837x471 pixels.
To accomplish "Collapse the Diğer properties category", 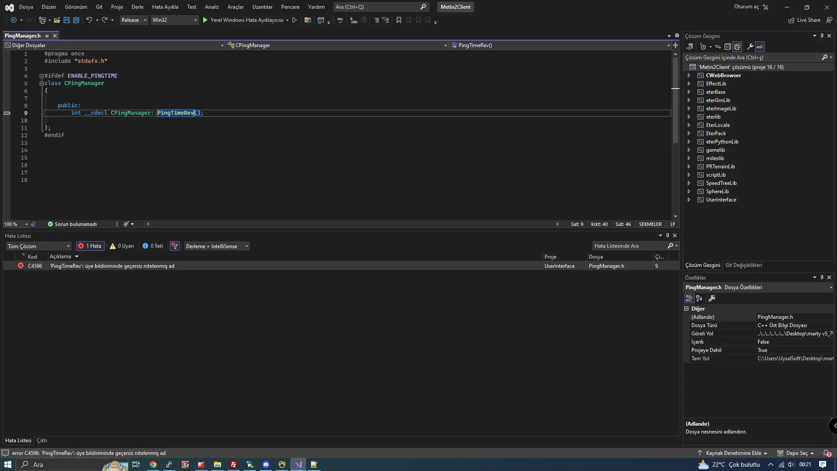I will (687, 309).
